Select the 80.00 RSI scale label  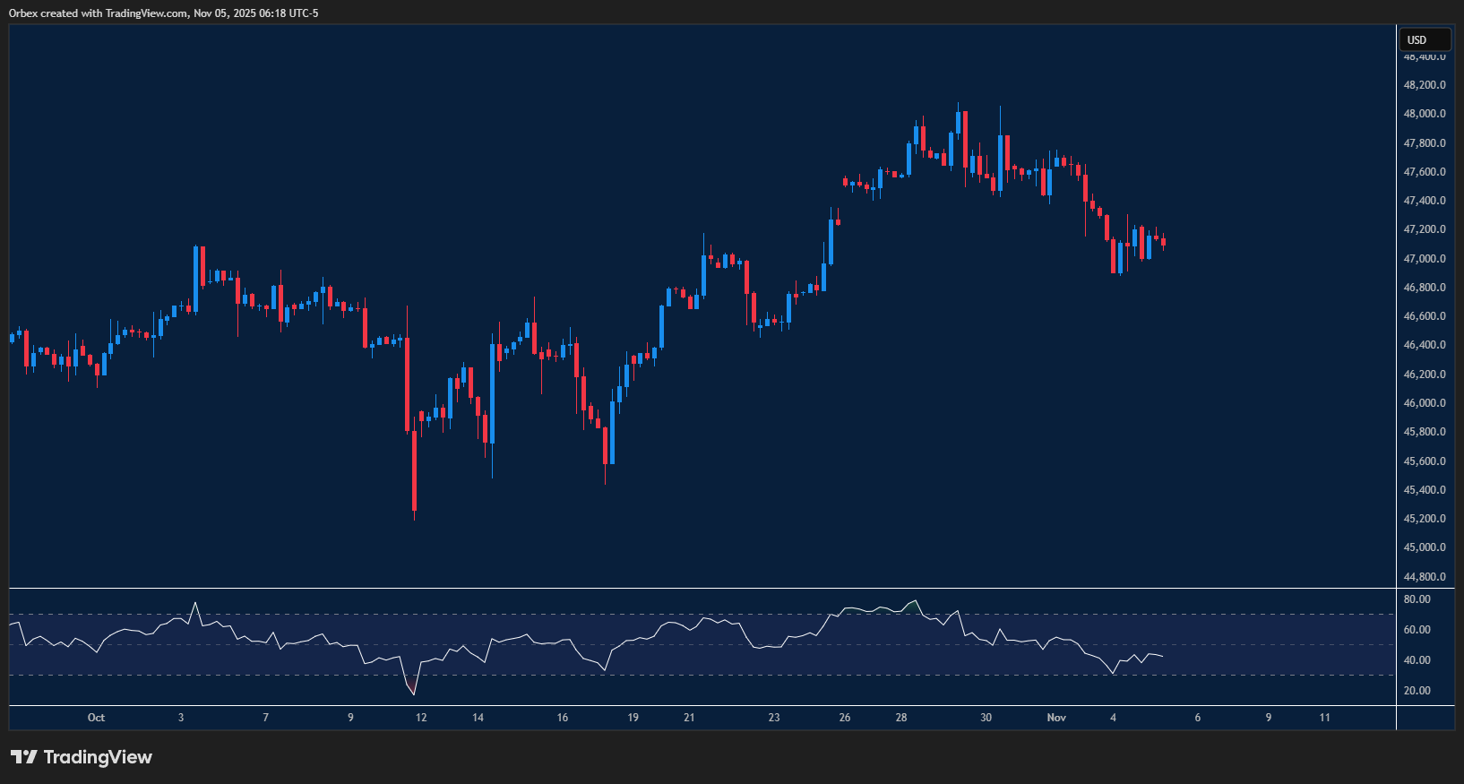pos(1417,599)
